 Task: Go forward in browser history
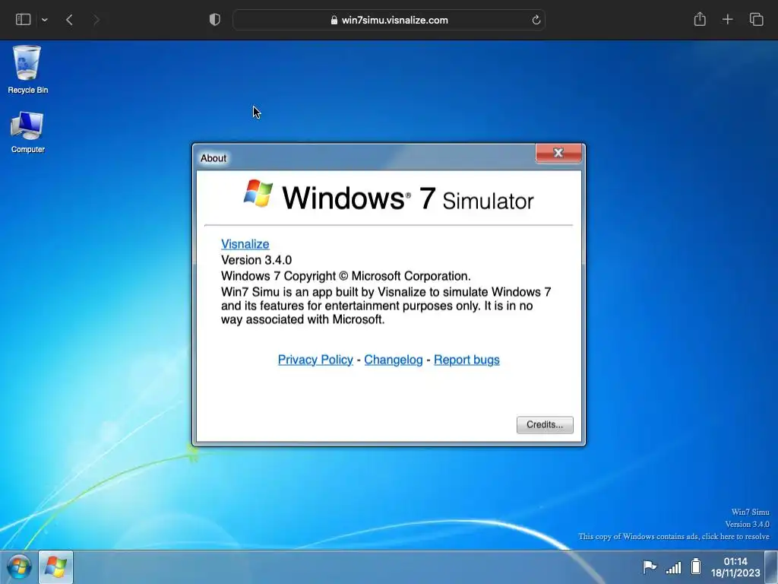coord(96,20)
